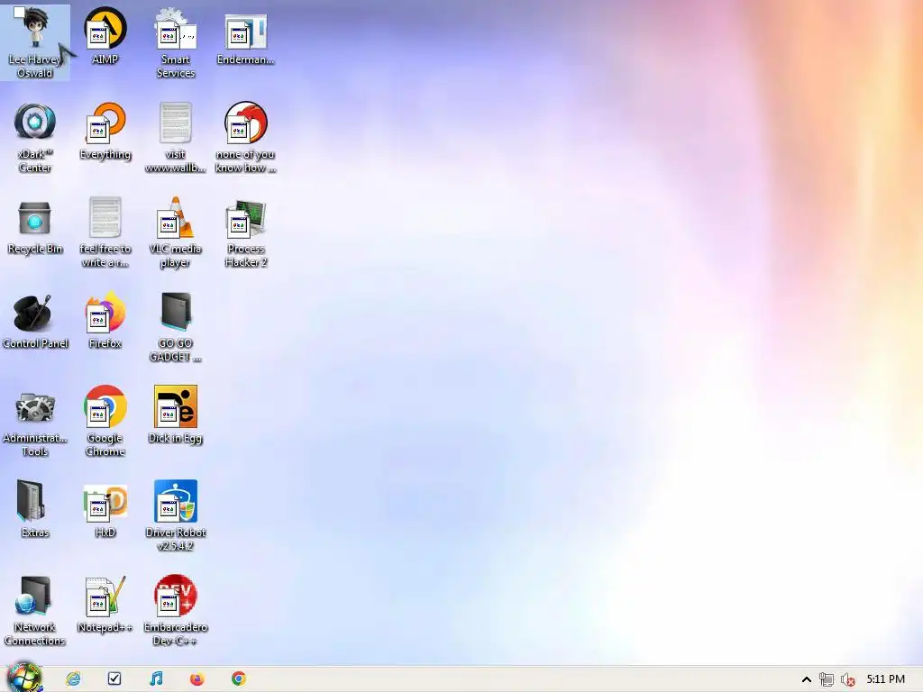Open the network status tray icon
Screen dimensions: 923x692
(x=827, y=679)
